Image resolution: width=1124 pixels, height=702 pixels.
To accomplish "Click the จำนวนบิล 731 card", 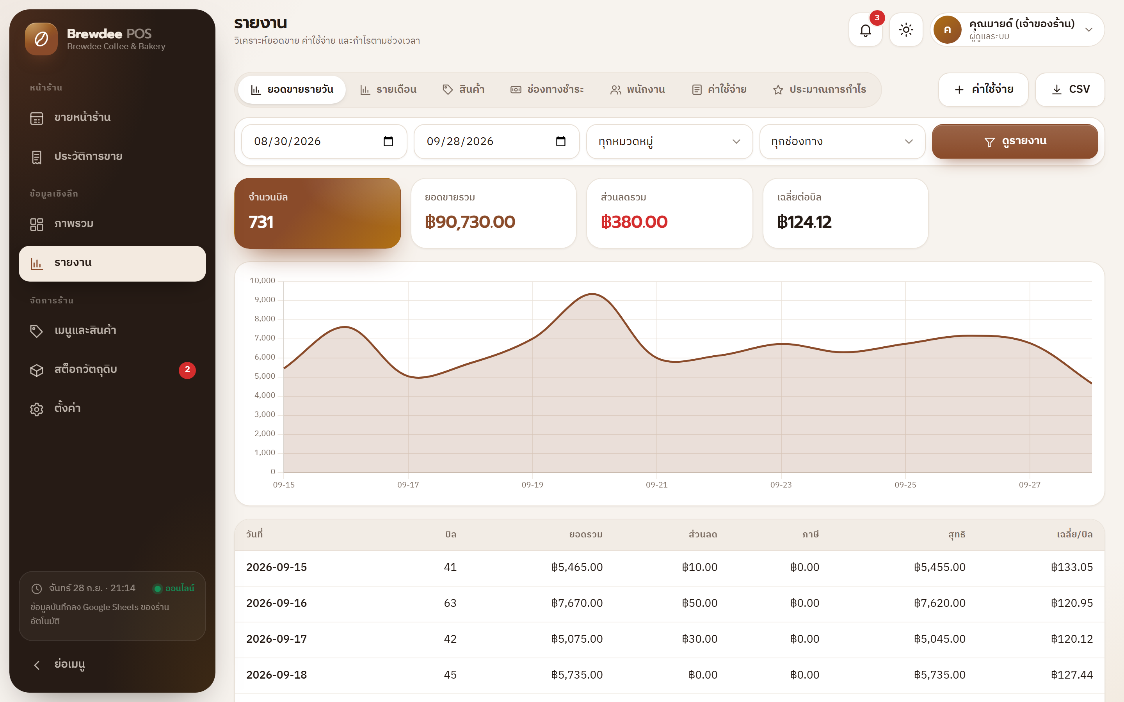I will [318, 213].
